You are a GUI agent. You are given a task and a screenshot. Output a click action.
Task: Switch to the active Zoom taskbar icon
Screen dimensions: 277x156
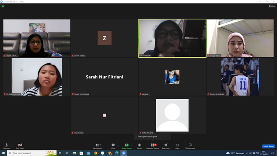coord(124,153)
